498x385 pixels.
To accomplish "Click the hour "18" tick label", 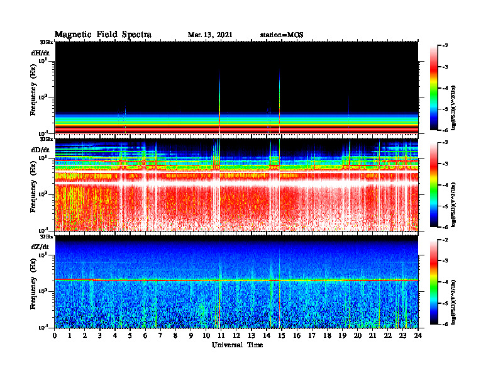I will [327, 336].
